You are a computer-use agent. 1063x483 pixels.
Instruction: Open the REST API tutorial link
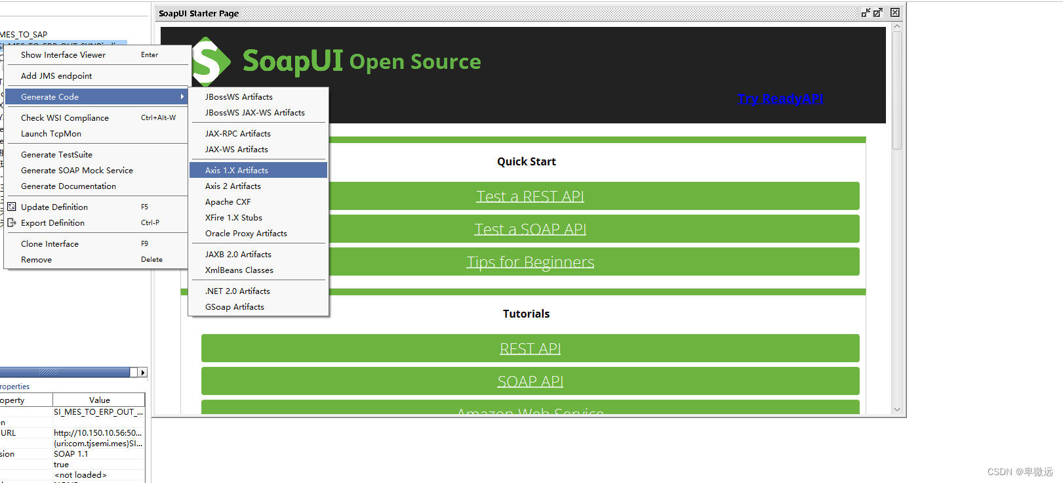click(530, 348)
